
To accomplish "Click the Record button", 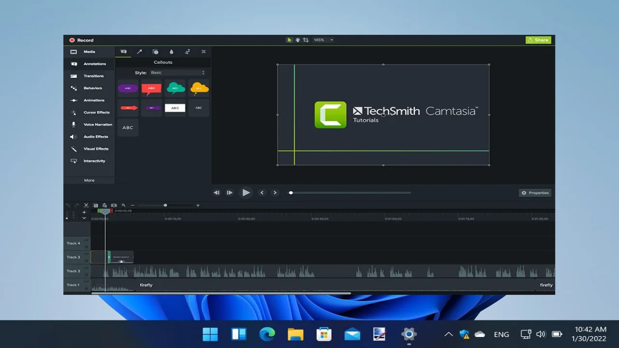I will (x=81, y=40).
